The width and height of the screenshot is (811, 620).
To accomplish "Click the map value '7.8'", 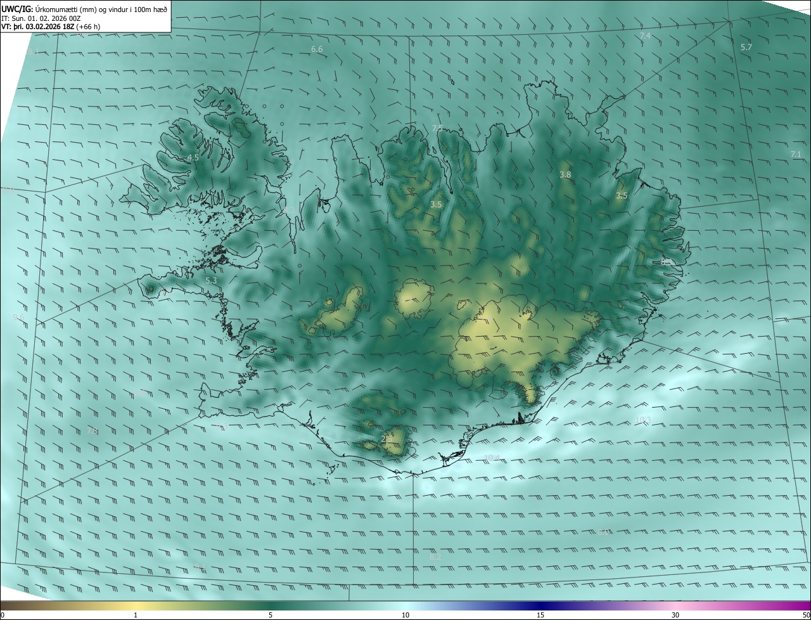I will point(92,431).
